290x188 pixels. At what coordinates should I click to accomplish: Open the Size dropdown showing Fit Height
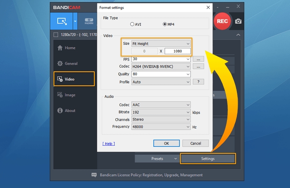pos(161,44)
